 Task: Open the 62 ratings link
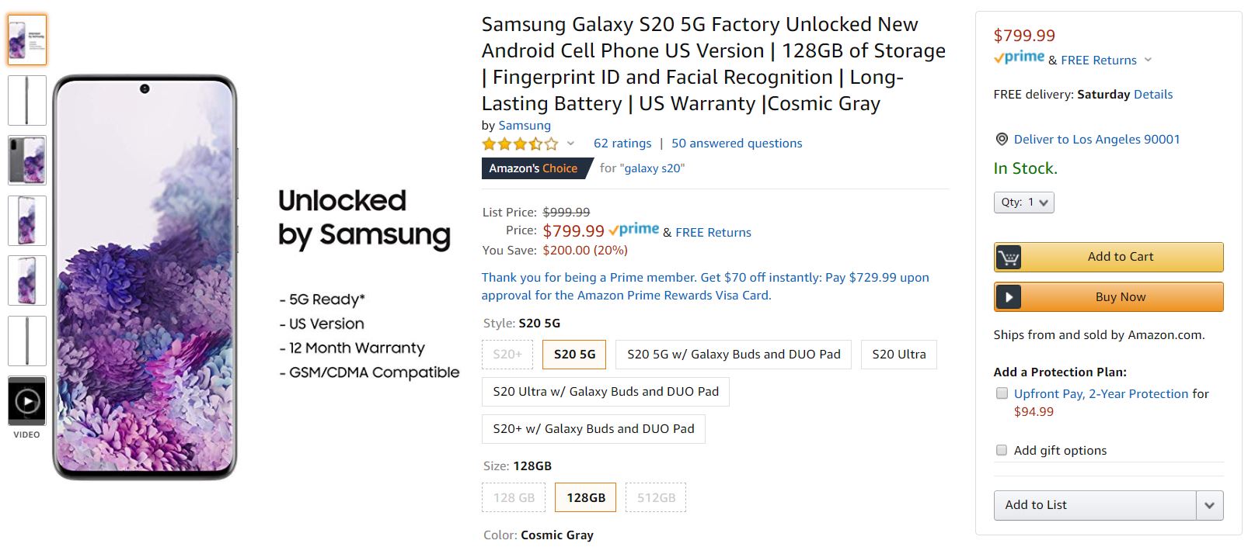tap(622, 144)
